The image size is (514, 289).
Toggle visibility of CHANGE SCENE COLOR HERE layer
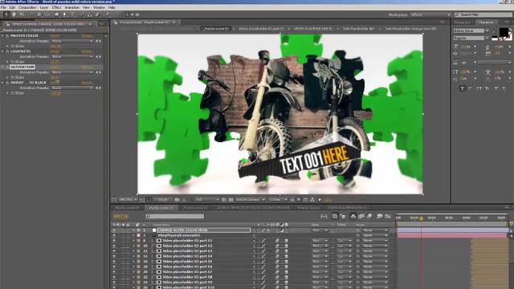tap(114, 230)
